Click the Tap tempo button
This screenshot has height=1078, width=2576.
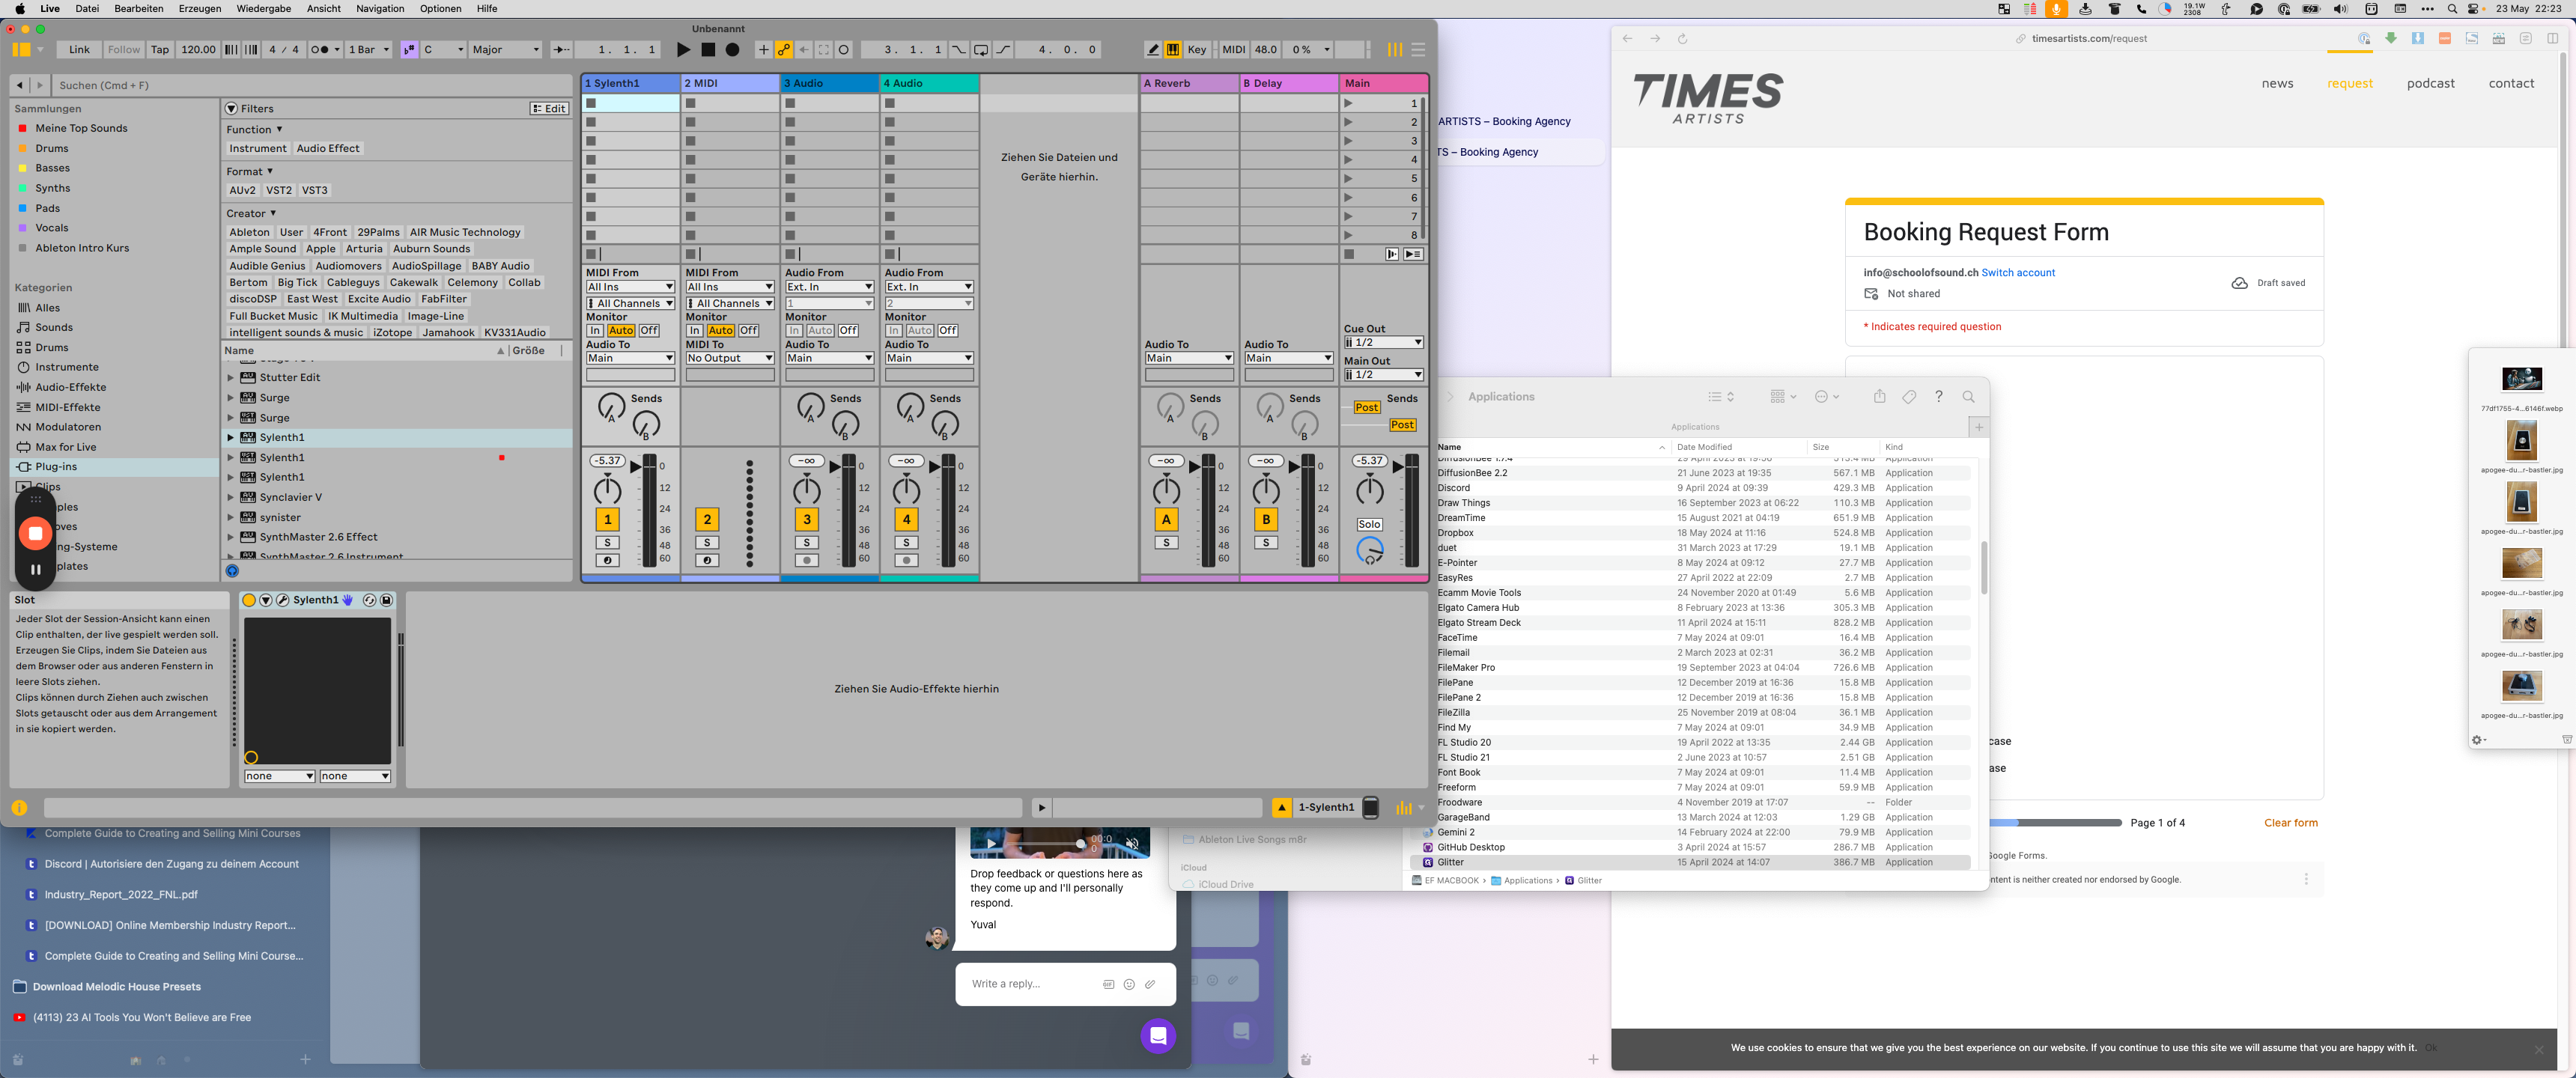[160, 49]
